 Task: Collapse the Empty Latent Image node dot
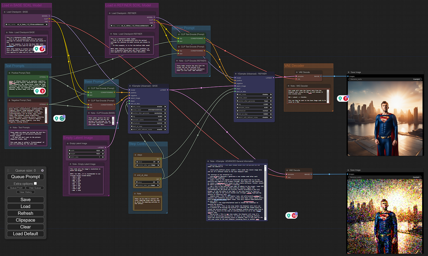coord(68,144)
